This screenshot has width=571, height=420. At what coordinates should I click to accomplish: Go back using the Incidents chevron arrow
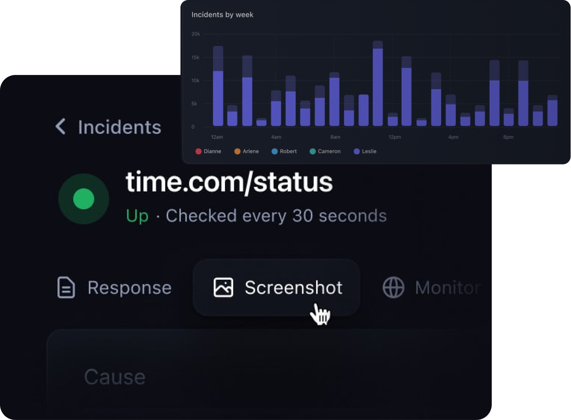[60, 126]
